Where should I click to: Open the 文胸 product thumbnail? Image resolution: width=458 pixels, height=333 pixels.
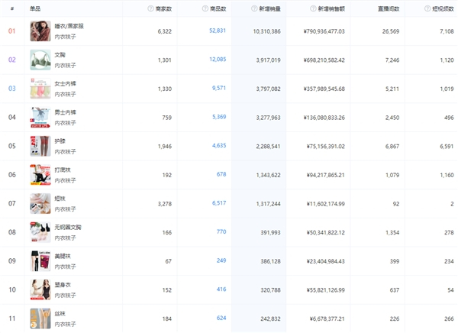(40, 60)
